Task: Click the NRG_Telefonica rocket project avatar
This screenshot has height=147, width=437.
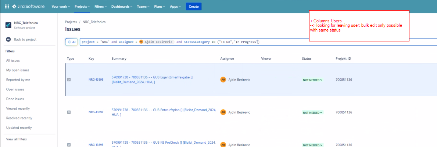Action: click(8, 25)
